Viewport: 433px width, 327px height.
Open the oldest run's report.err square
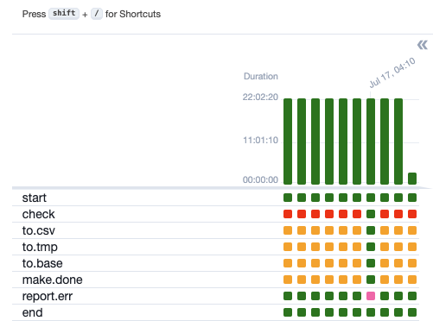click(288, 296)
